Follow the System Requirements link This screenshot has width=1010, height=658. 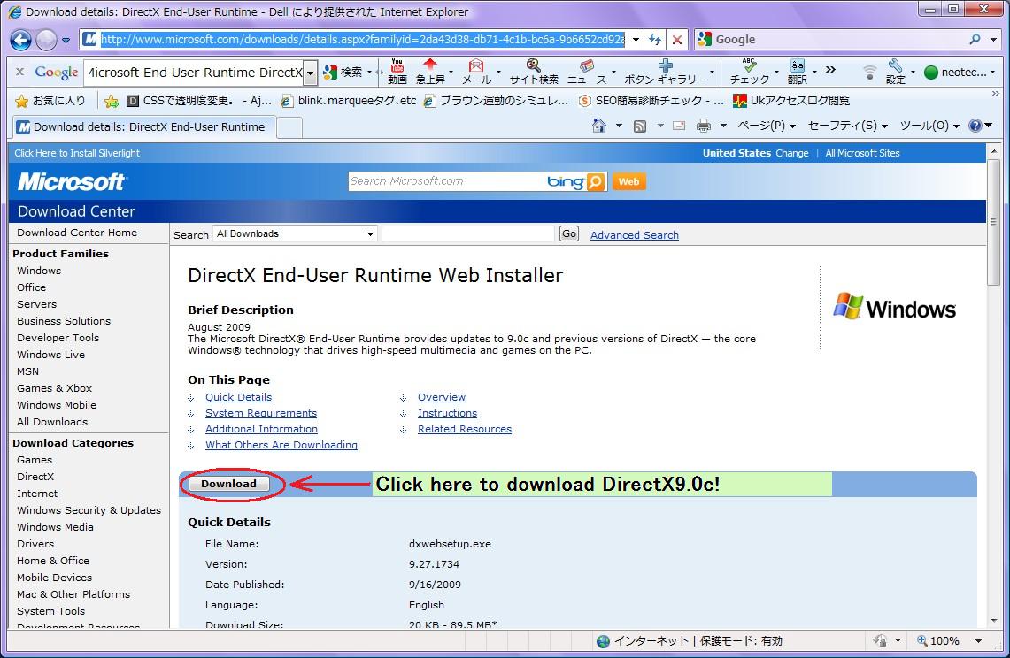261,413
